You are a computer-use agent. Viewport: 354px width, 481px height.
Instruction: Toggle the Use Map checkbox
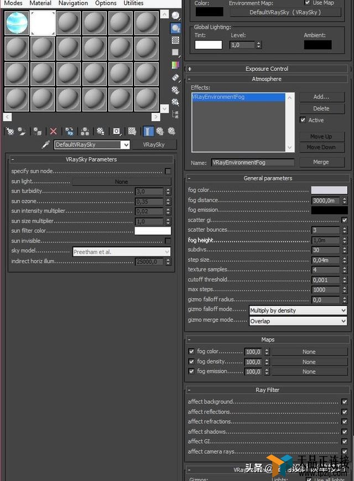coord(307,2)
